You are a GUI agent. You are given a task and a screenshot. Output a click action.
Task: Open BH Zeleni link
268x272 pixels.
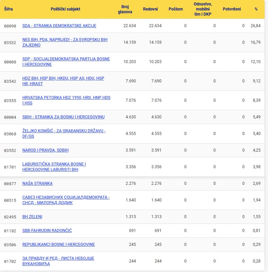tap(32, 217)
